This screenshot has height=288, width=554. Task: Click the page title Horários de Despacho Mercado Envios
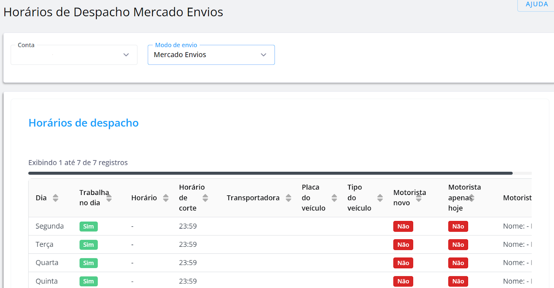pos(113,12)
